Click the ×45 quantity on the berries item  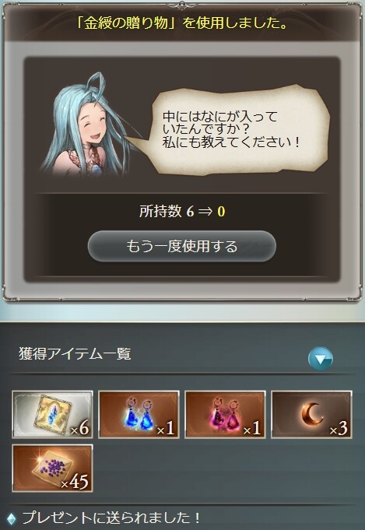[x=75, y=483]
